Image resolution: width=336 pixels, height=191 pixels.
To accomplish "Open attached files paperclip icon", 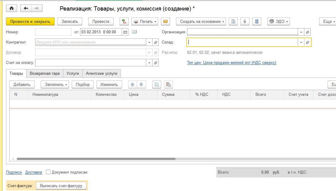I will (245, 21).
